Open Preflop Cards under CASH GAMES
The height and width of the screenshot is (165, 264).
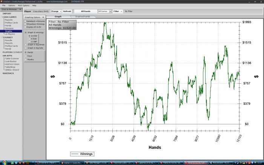point(11,23)
